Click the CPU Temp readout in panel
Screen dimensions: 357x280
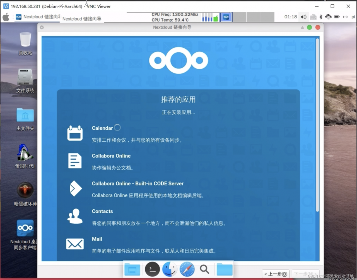[x=170, y=20]
